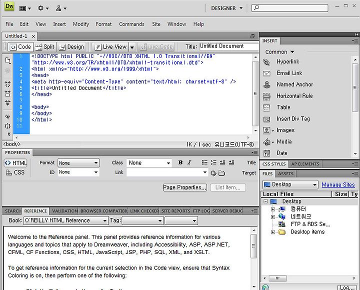Open the Commands menu
The image size is (360, 290).
point(131,24)
